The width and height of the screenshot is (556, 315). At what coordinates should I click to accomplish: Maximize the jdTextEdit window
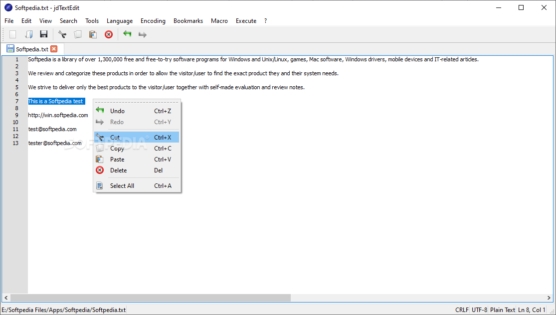click(x=521, y=7)
